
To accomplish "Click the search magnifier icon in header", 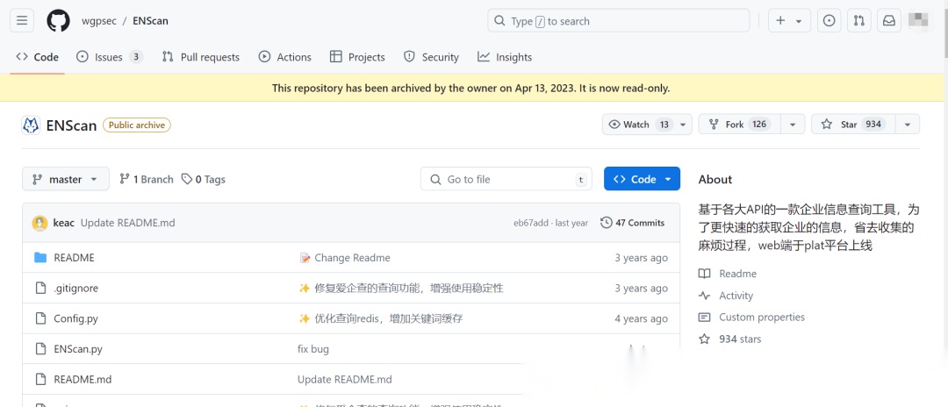I will 499,20.
